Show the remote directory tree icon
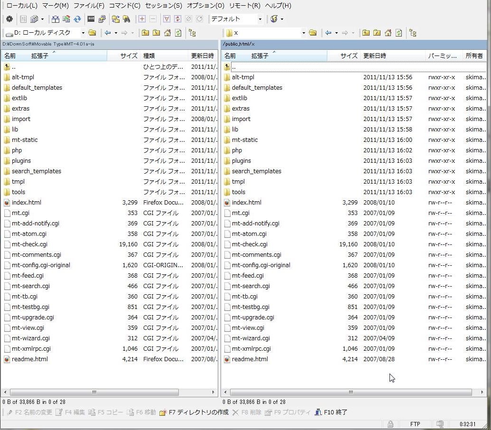This screenshot has width=491, height=430. pos(413,33)
